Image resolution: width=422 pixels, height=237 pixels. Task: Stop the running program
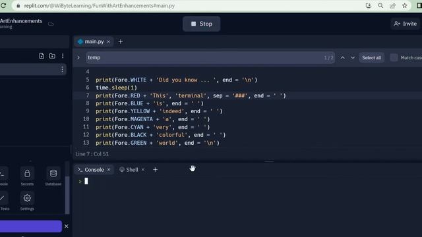click(201, 24)
